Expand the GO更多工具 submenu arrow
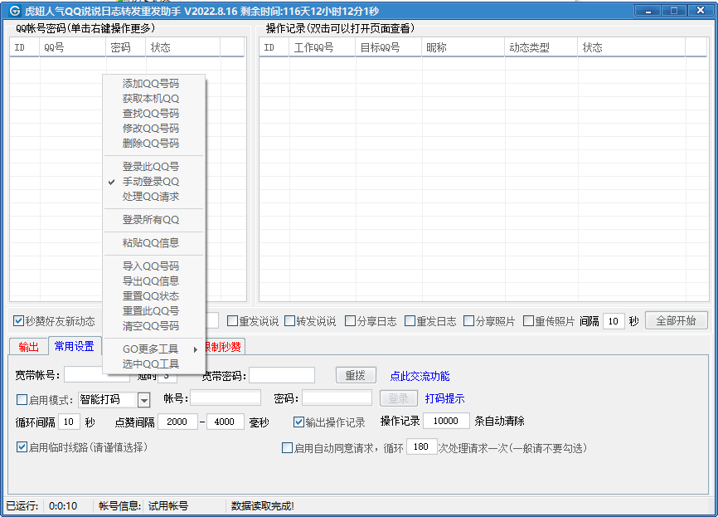 point(196,349)
